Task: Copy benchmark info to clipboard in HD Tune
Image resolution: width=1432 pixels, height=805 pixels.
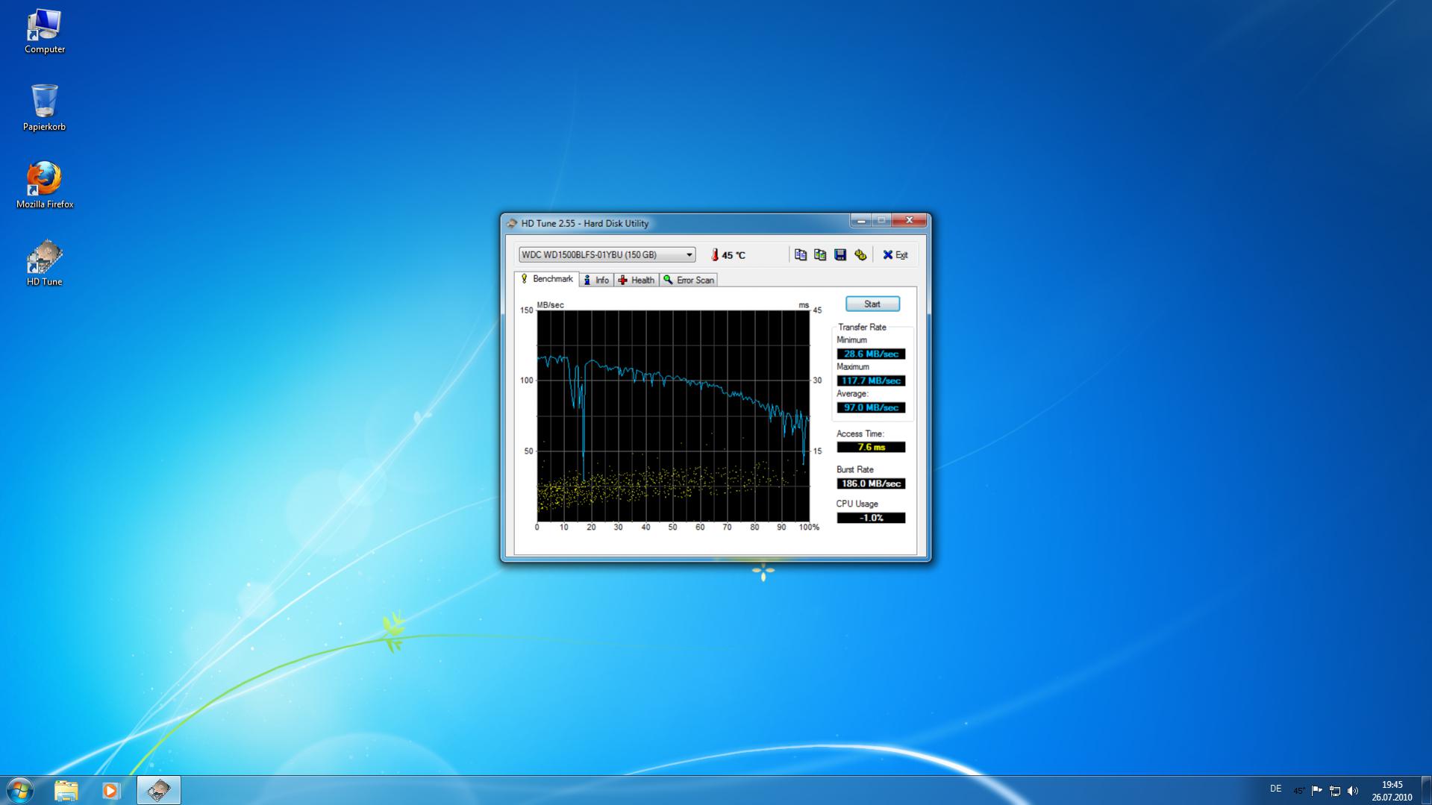Action: point(801,255)
